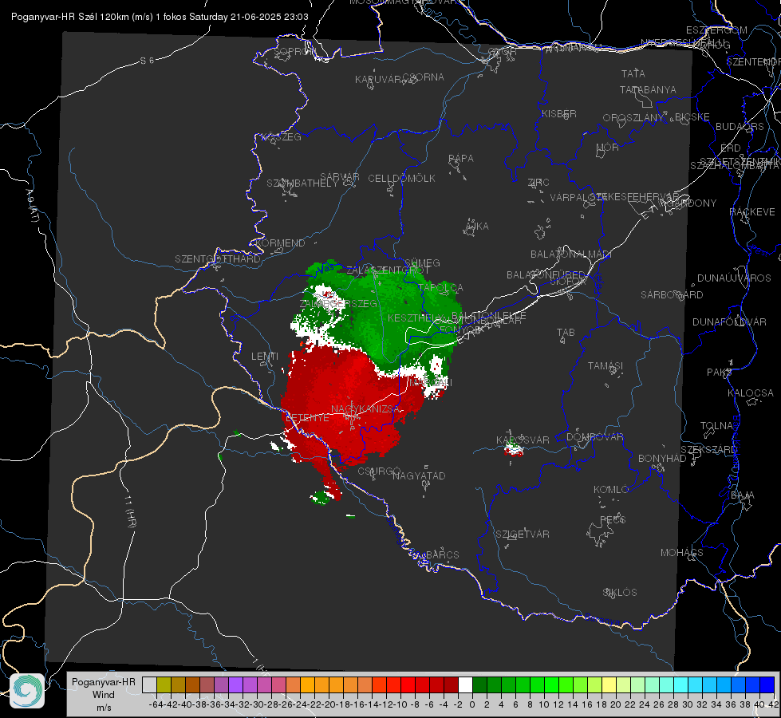Click the S 6 road label
Image resolution: width=781 pixels, height=718 pixels.
click(147, 61)
